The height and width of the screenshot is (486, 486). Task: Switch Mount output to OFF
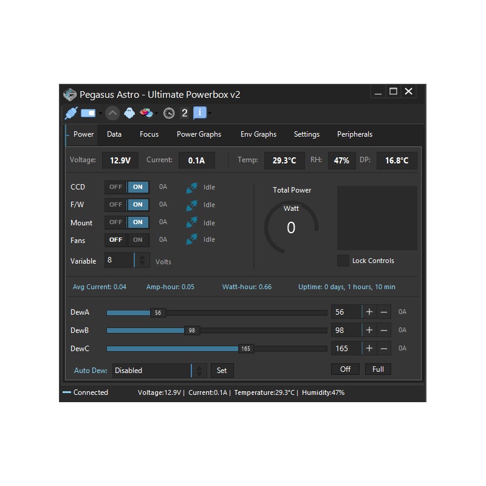point(115,222)
